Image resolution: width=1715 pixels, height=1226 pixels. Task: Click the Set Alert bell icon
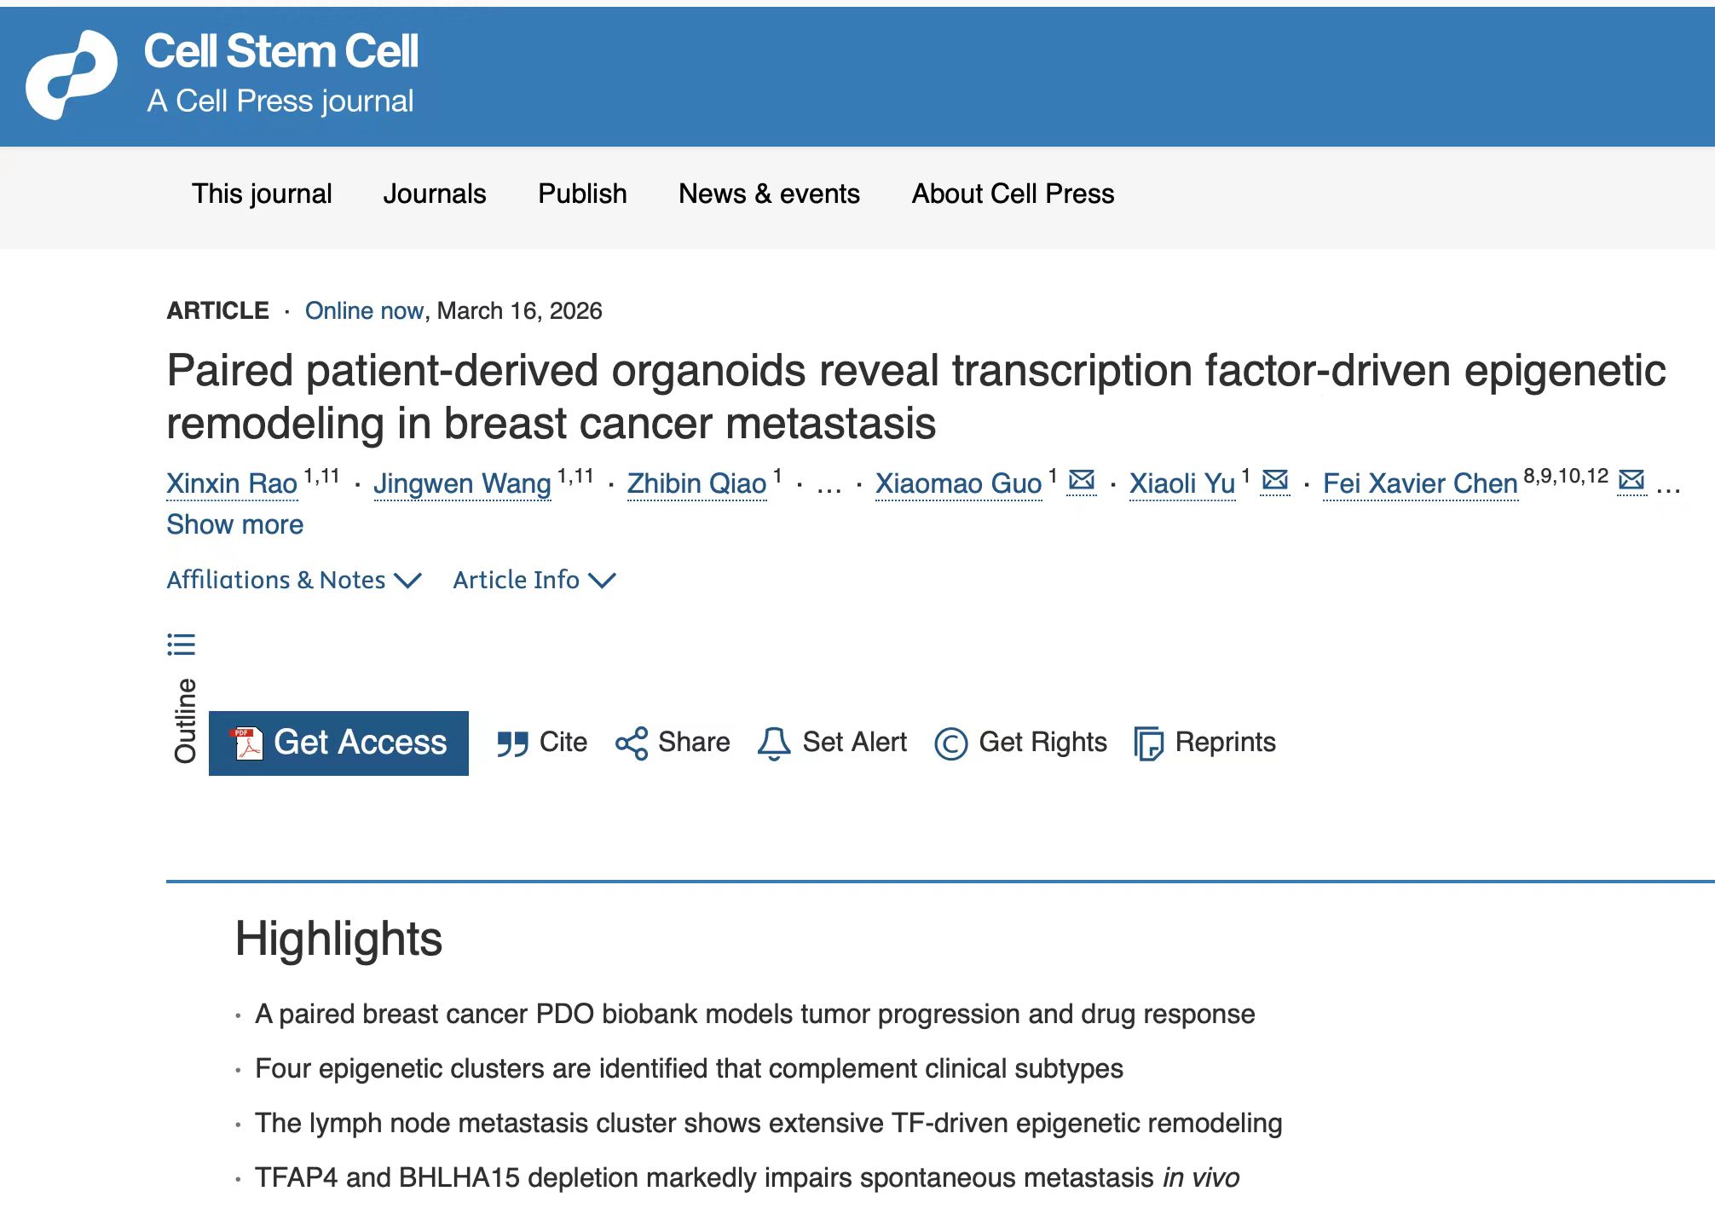coord(774,743)
